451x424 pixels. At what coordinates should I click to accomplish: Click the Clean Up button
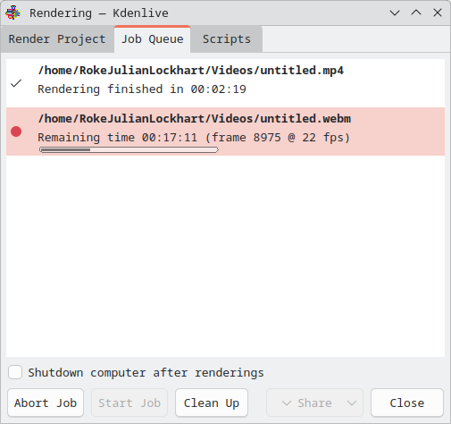(x=212, y=403)
